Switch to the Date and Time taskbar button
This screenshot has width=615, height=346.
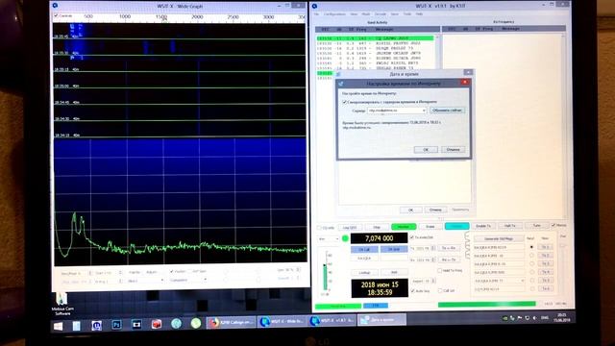tap(381, 320)
